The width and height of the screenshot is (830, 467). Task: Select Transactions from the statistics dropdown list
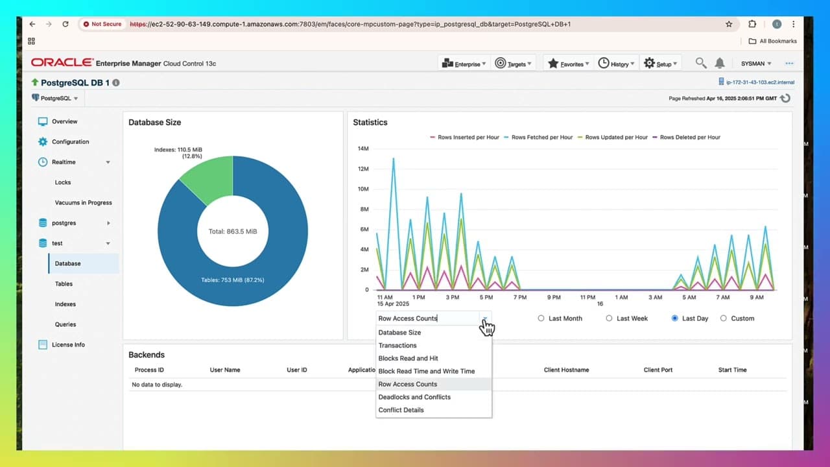point(397,345)
